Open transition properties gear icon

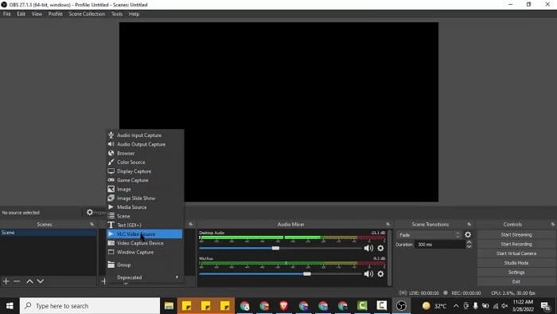click(x=468, y=234)
